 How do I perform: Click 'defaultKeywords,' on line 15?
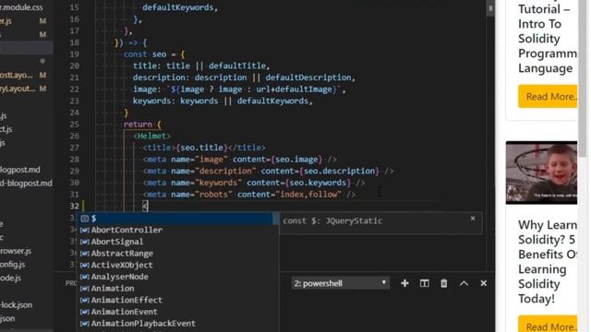point(180,7)
